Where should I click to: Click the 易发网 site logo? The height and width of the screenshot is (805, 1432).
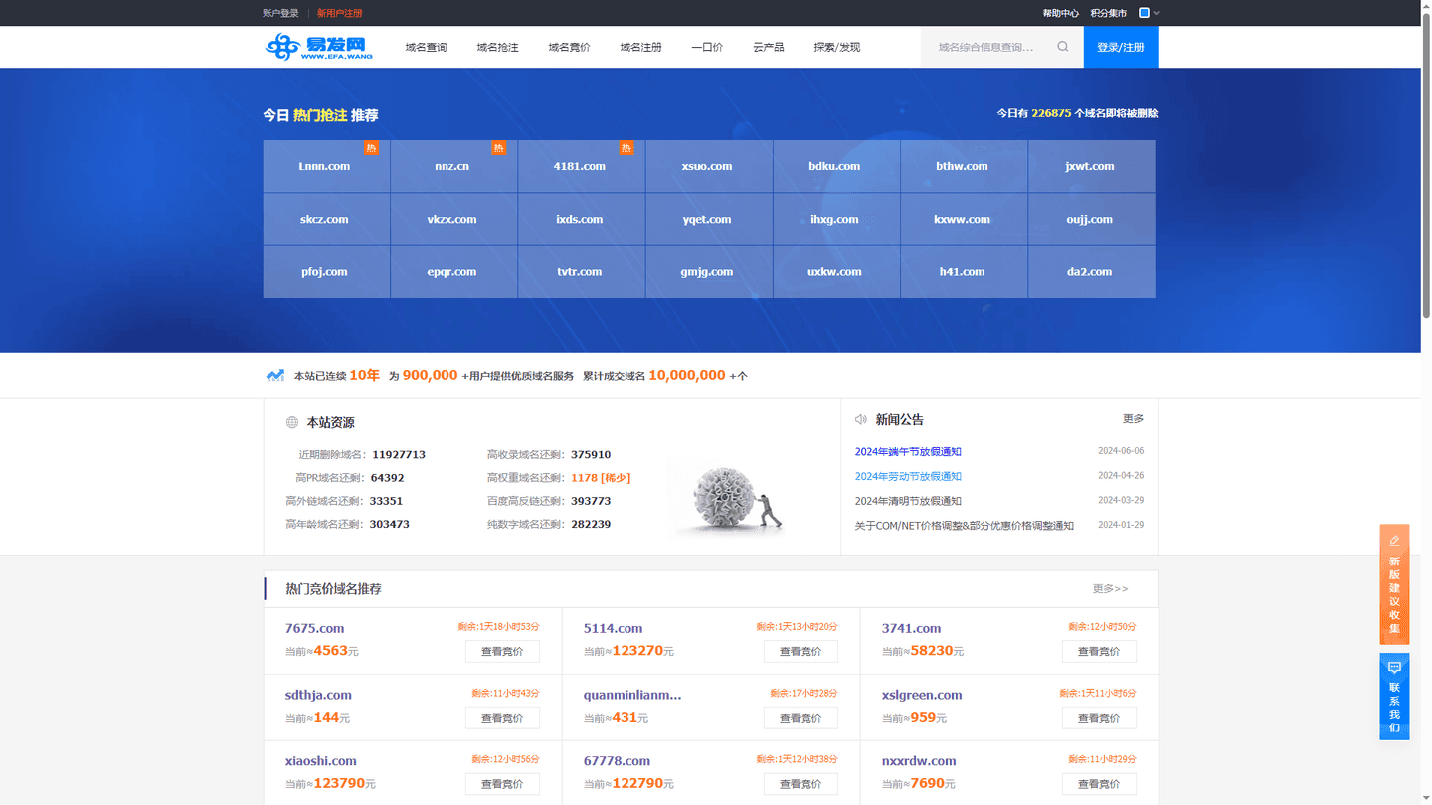pos(319,47)
